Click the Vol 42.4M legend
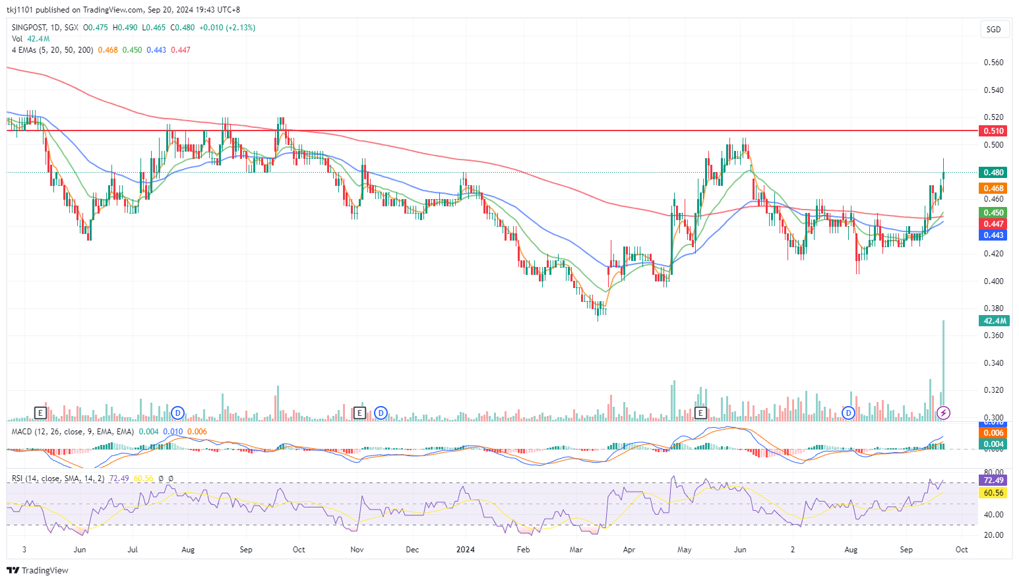This screenshot has height=582, width=1019. point(30,39)
